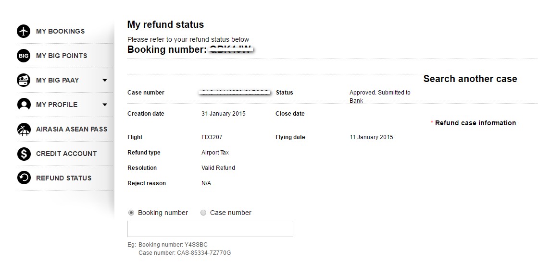Select the Case number radio button

203,213
